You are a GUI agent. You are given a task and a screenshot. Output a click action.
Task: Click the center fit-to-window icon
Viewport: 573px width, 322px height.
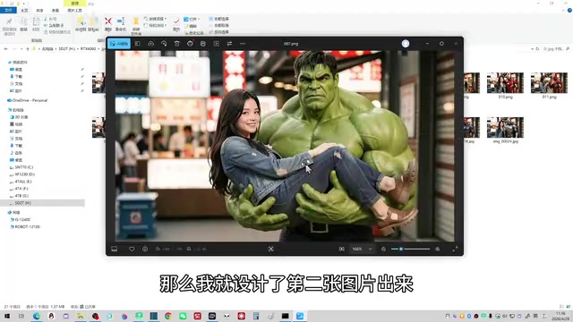pos(270,249)
